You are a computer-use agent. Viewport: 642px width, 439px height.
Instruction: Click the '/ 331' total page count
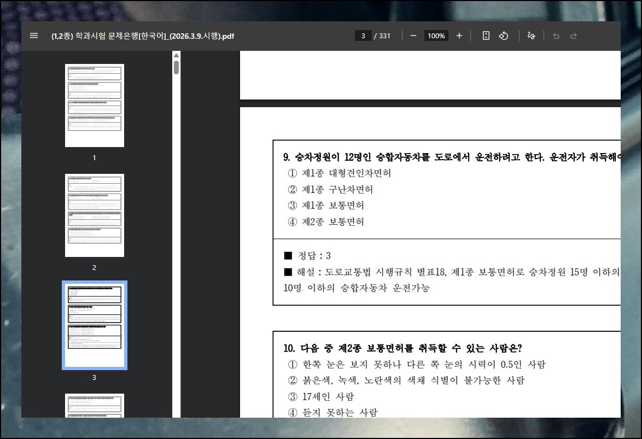(x=382, y=36)
